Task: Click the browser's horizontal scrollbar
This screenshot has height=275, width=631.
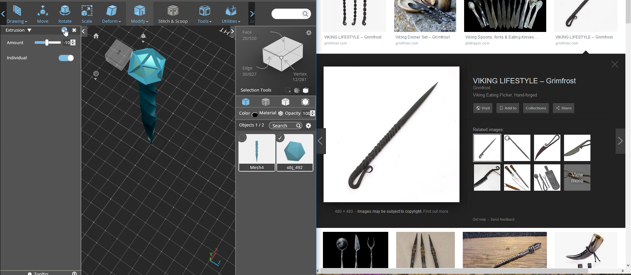Action: (x=454, y=271)
